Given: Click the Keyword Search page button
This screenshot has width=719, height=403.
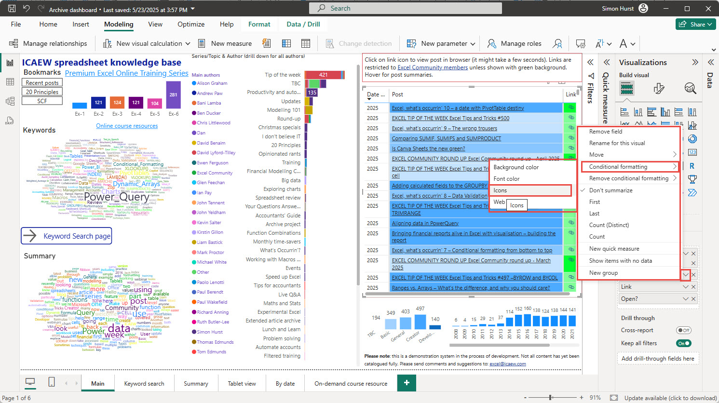Looking at the screenshot, I should 67,236.
